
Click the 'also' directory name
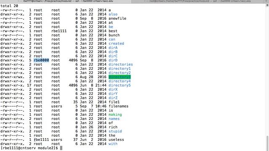[x=113, y=14]
